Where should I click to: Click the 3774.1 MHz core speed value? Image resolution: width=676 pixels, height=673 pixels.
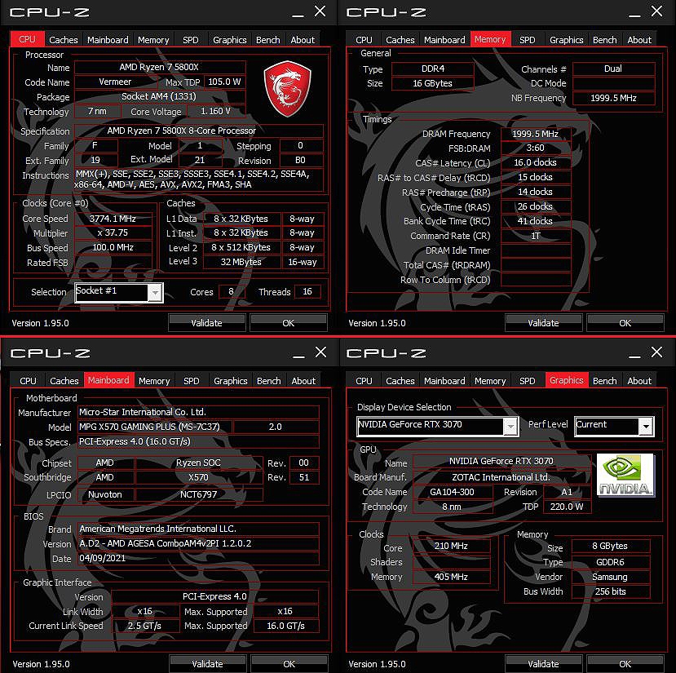coord(113,219)
